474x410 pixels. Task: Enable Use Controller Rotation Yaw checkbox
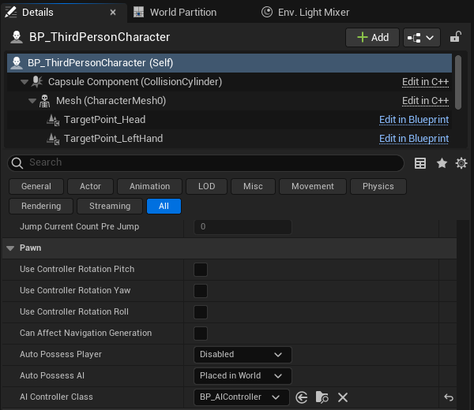(x=201, y=291)
